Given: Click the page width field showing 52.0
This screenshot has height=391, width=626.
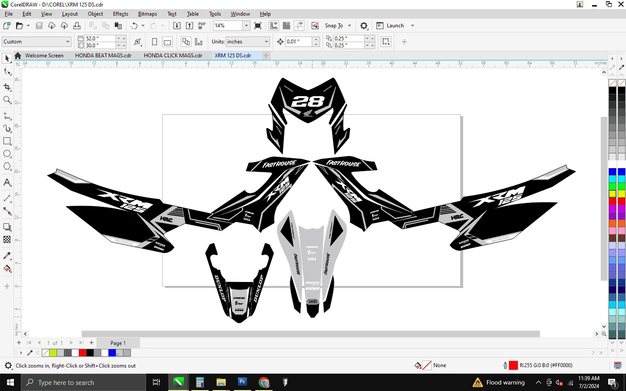Looking at the screenshot, I should pos(100,38).
